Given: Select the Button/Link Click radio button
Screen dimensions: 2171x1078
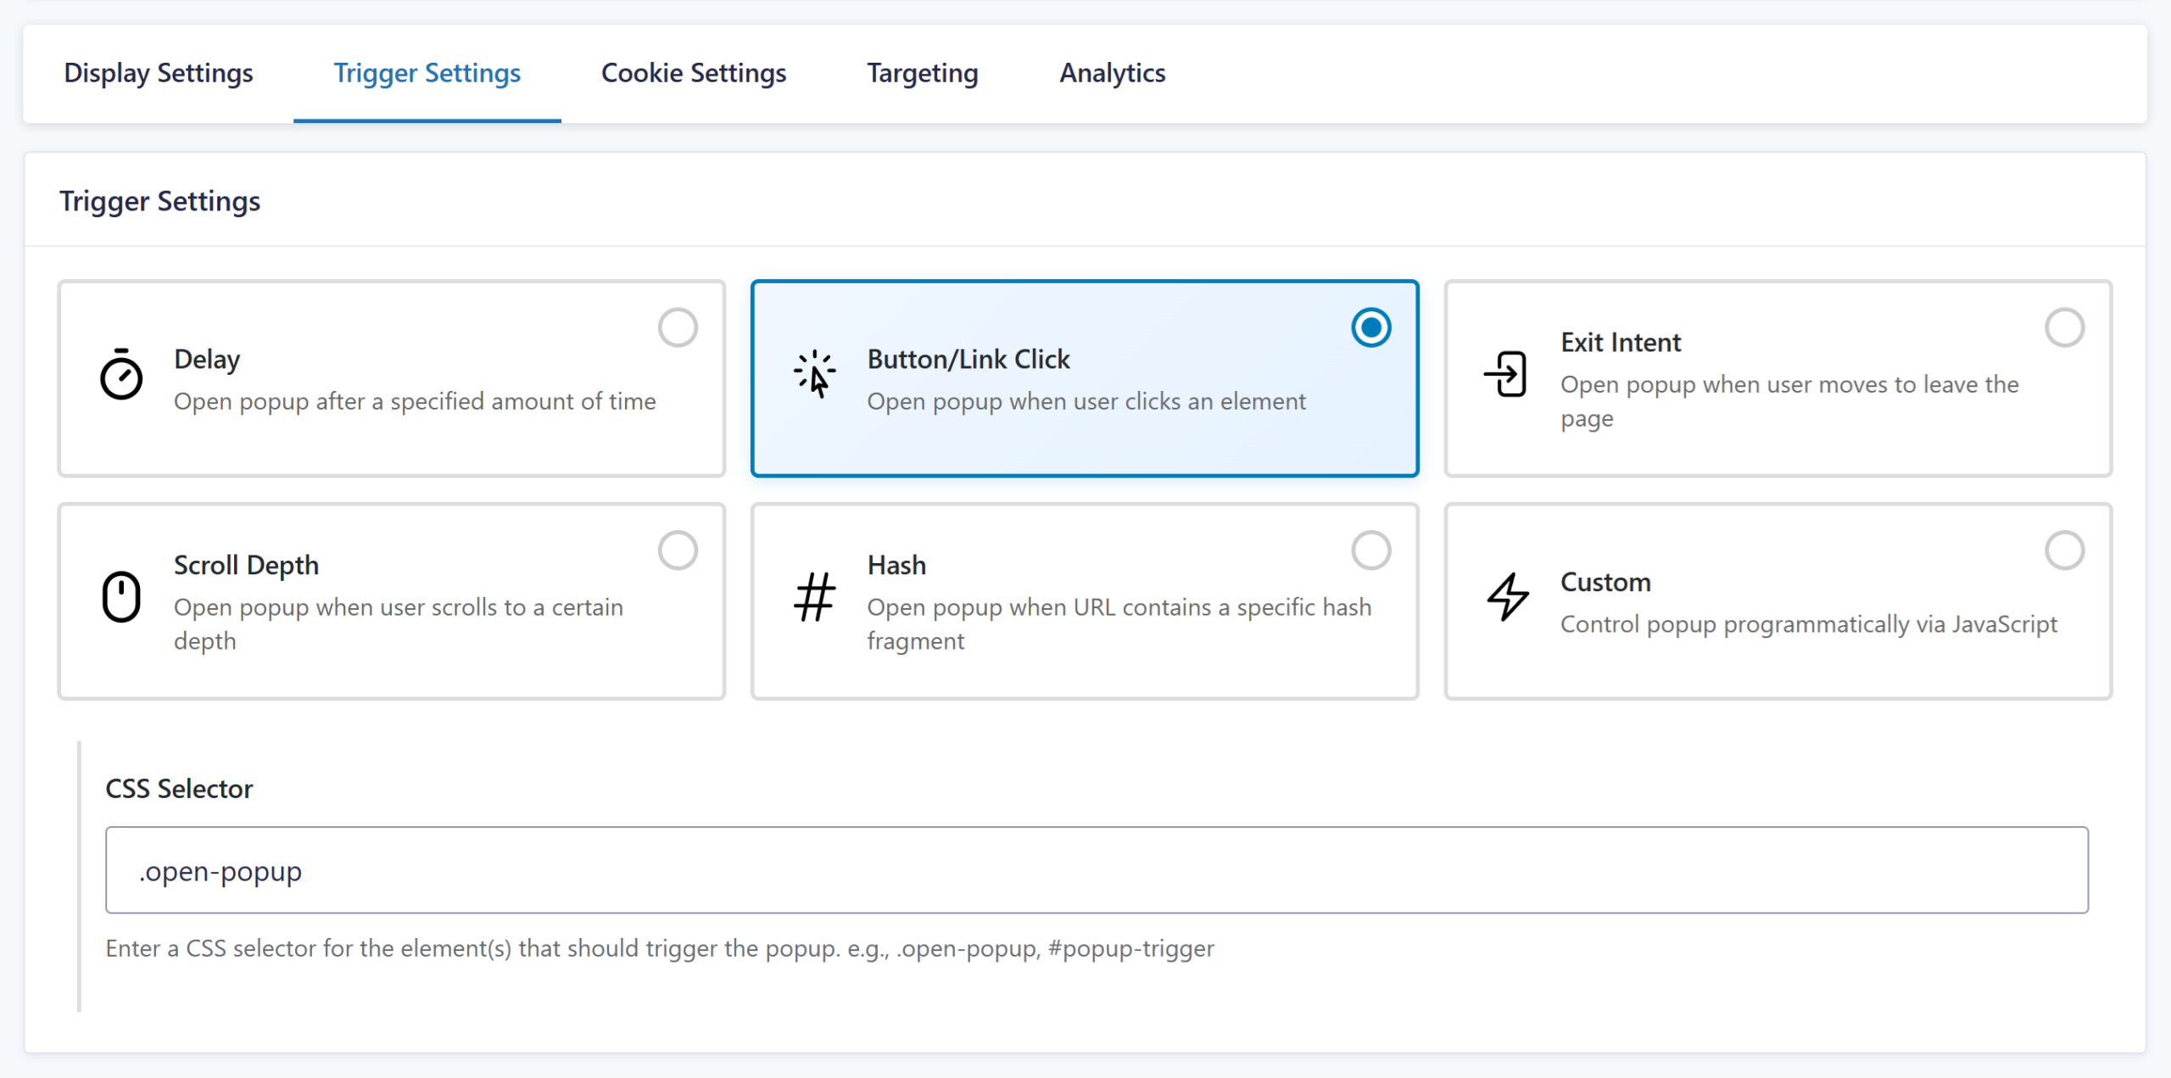Looking at the screenshot, I should coord(1370,327).
